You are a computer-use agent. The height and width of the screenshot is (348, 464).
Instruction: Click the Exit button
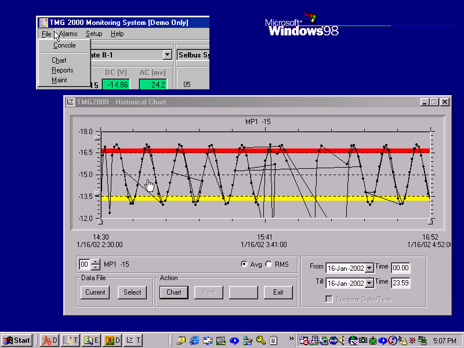click(x=278, y=292)
